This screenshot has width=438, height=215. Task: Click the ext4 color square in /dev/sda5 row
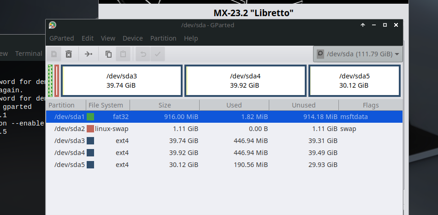coord(90,165)
